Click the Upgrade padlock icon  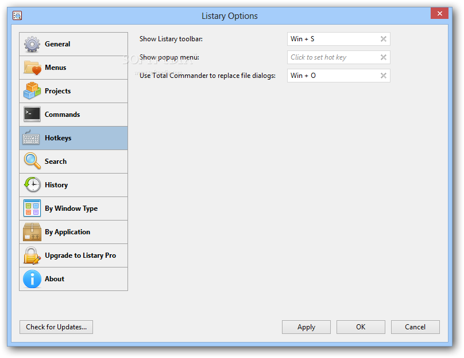pyautogui.click(x=32, y=255)
